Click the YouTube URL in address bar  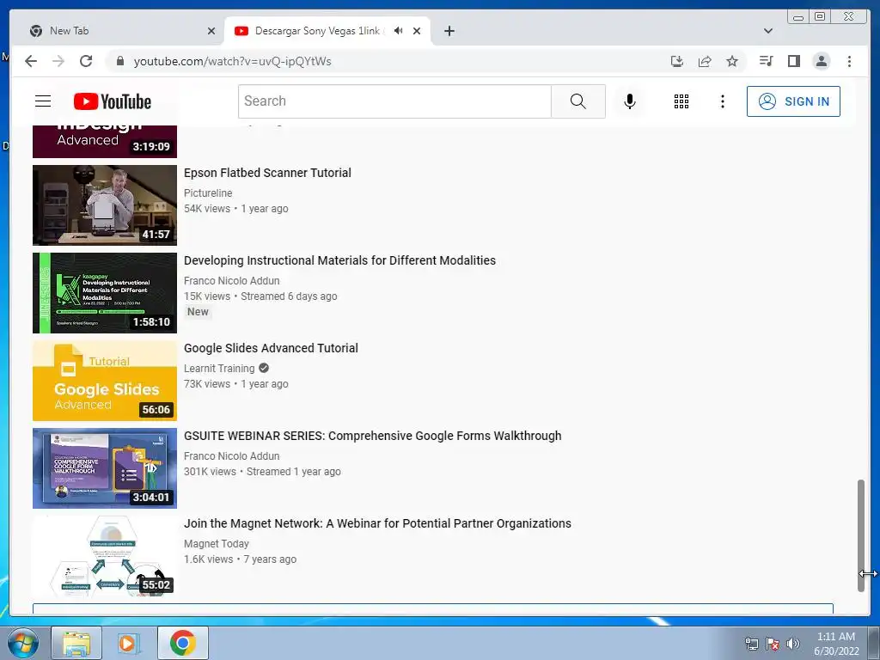pyautogui.click(x=232, y=61)
